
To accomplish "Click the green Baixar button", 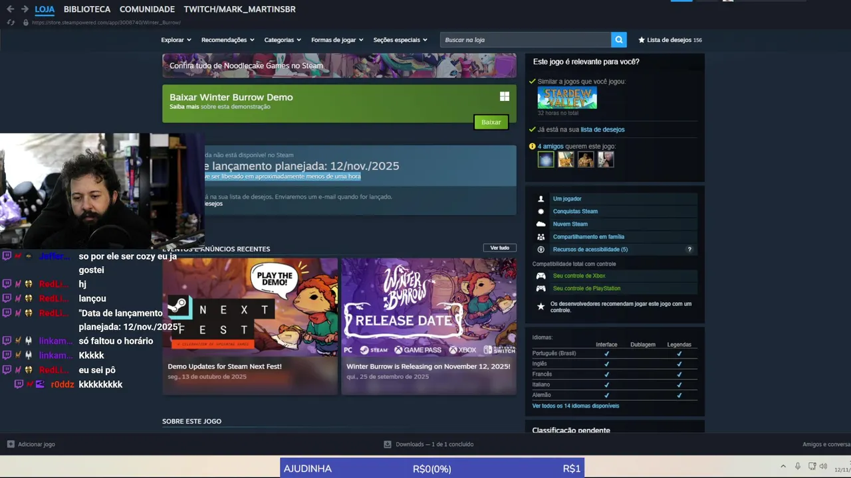I will tap(491, 122).
